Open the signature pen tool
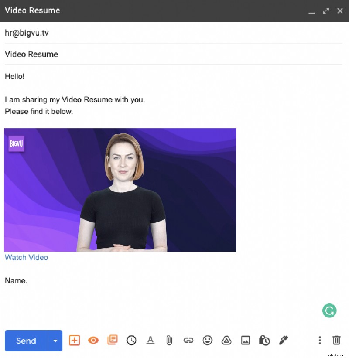The height and width of the screenshot is (358, 349). coord(284,341)
